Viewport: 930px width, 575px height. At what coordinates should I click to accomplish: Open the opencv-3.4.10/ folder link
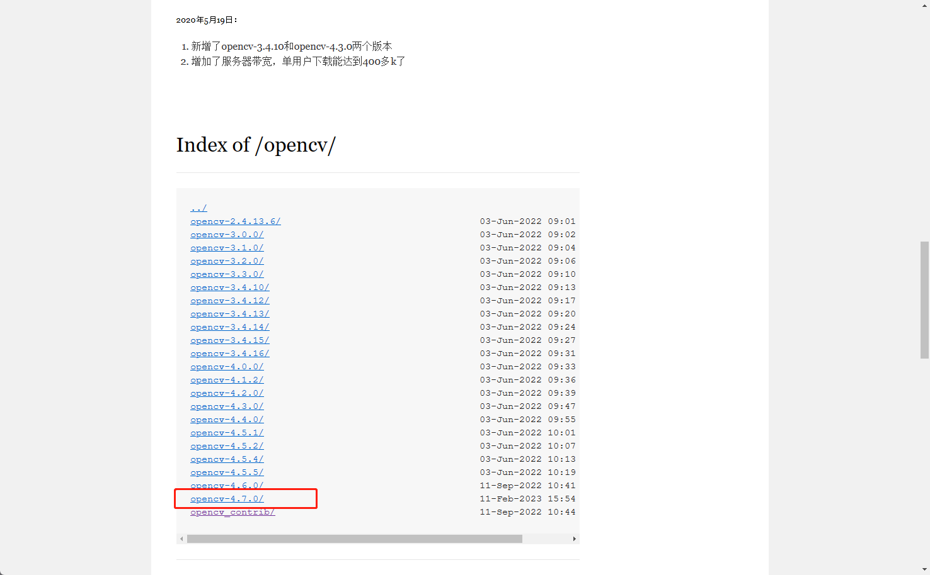pyautogui.click(x=230, y=287)
